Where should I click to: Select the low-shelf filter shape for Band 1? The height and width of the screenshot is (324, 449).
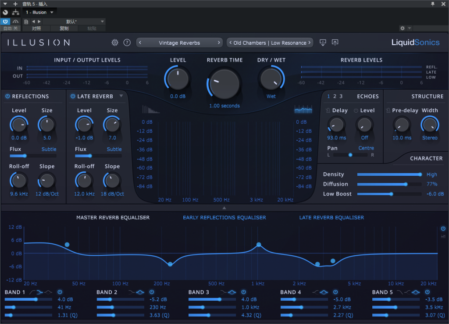tap(40, 292)
